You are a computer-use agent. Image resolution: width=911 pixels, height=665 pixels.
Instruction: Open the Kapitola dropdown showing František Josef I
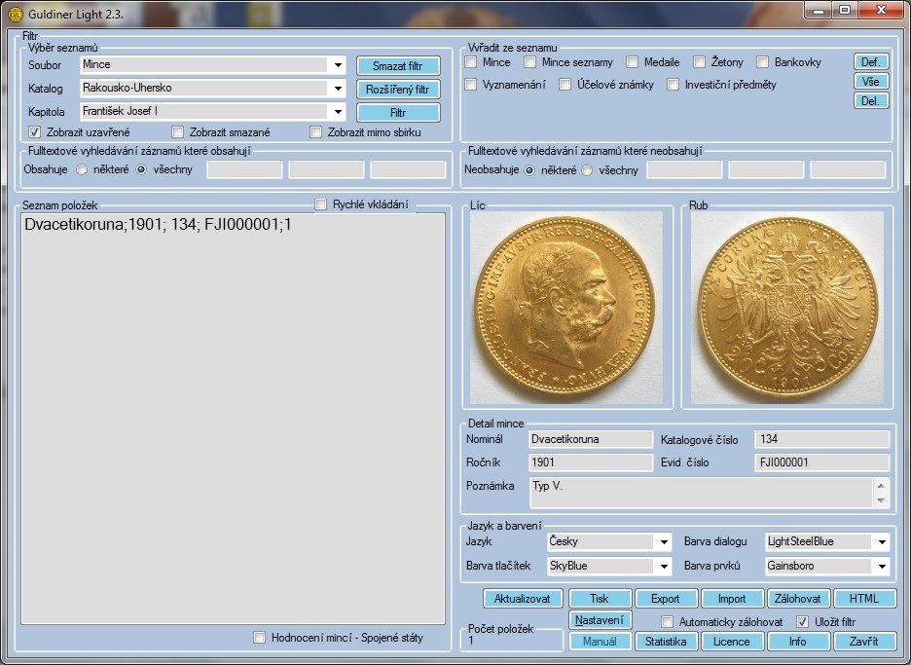point(212,112)
